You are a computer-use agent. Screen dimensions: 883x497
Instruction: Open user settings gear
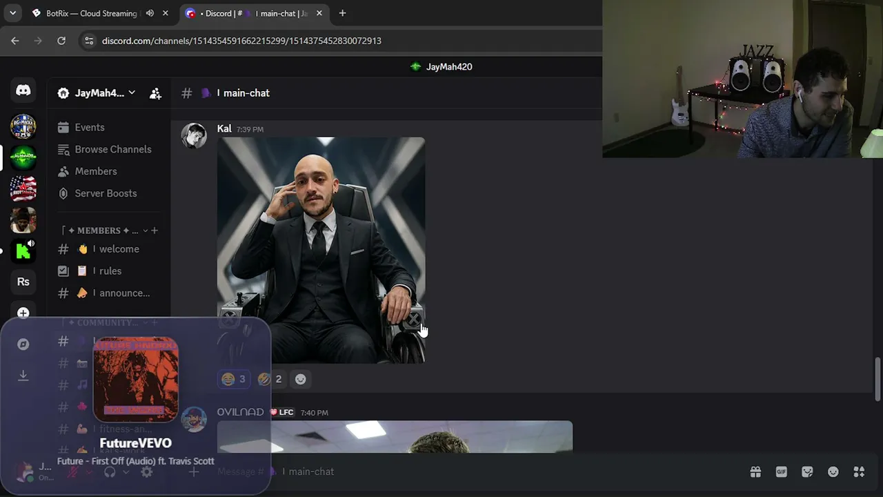point(146,472)
